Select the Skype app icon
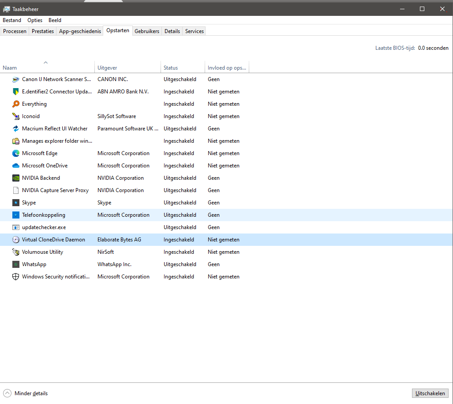The image size is (453, 404). (16, 203)
